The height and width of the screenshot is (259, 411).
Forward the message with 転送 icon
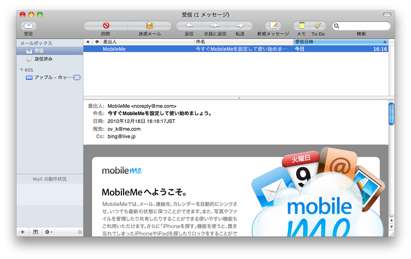coord(240,25)
